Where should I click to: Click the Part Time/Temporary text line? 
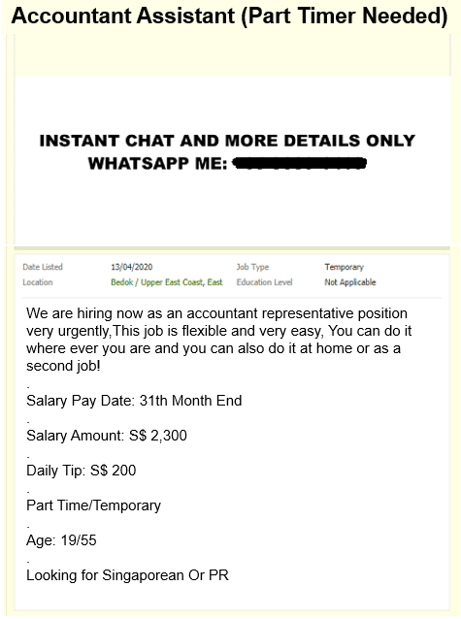pos(93,505)
